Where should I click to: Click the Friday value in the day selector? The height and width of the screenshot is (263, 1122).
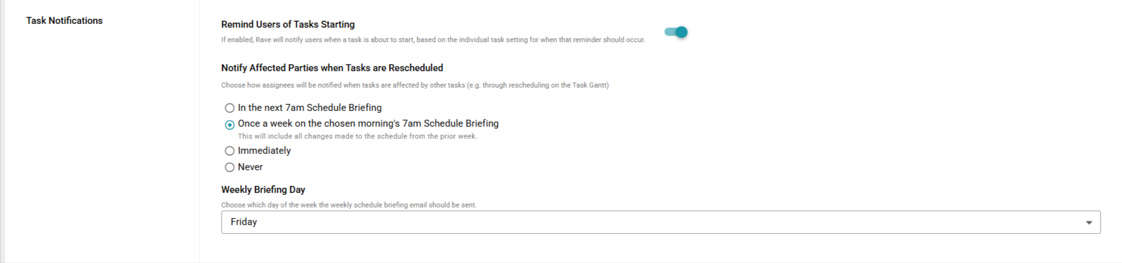coord(244,222)
